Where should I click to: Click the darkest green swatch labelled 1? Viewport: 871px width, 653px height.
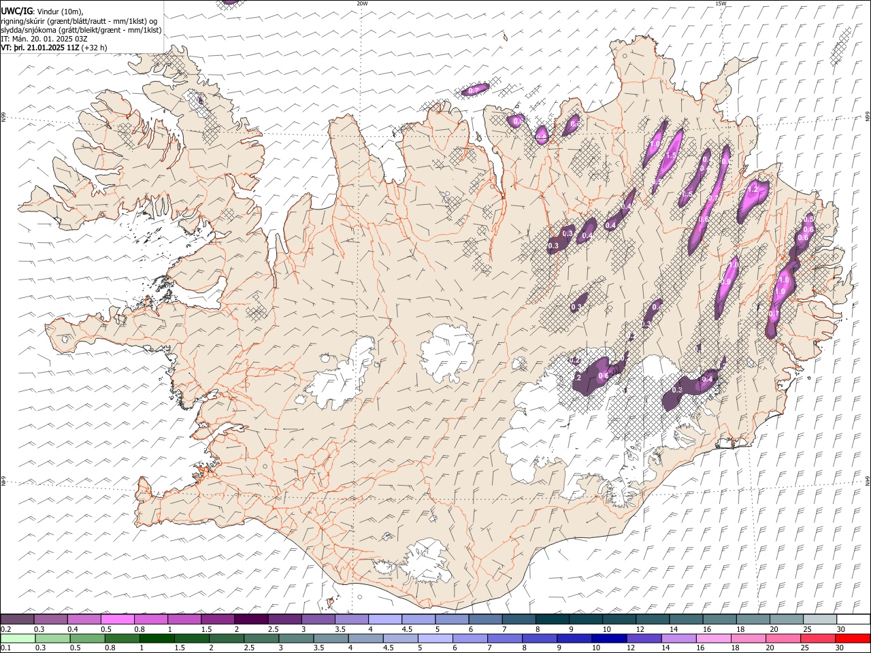(157, 639)
